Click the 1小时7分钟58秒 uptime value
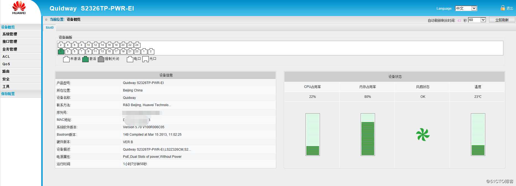This screenshot has width=516, height=186. (135, 164)
